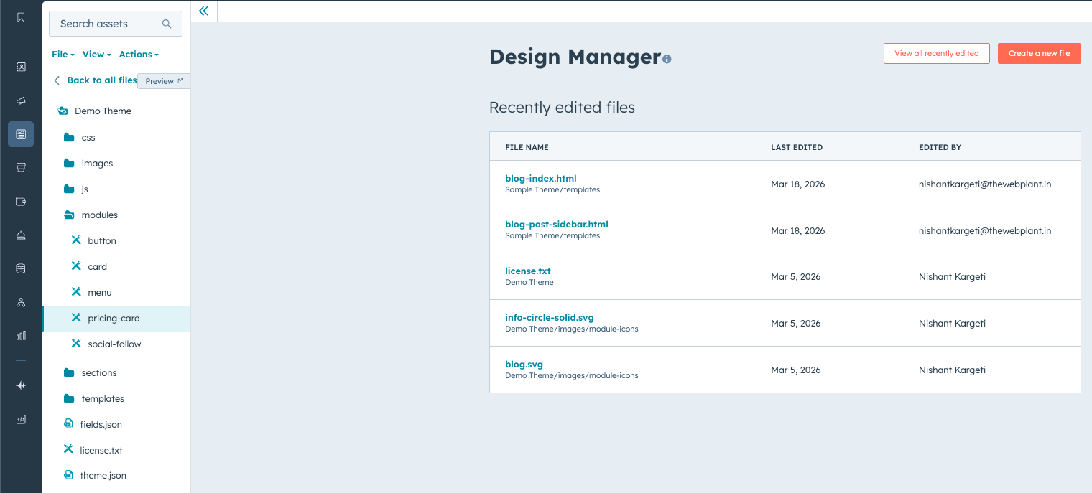Open the bookmarks icon in left navigation

tap(21, 17)
